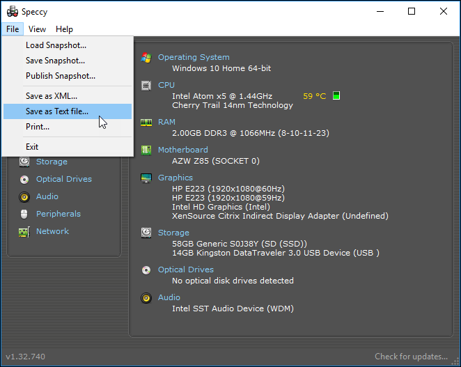The image size is (461, 367).
Task: Click 58GB Generic S0J38Y storage line
Action: click(x=240, y=244)
